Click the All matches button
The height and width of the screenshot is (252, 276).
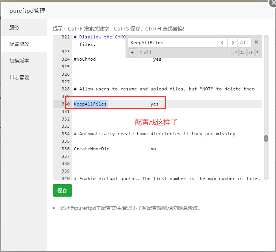coord(244,43)
